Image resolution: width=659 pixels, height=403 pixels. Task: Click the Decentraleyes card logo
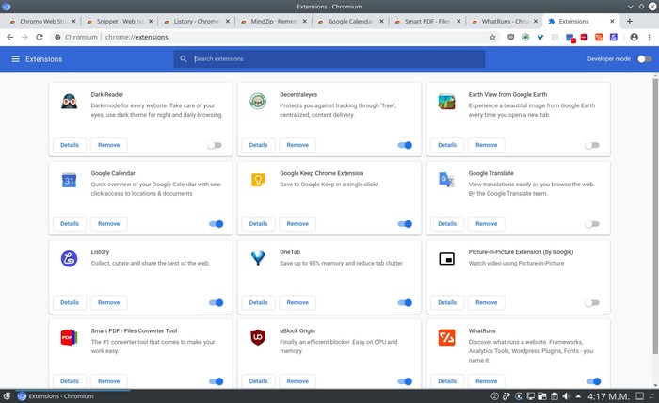click(258, 102)
